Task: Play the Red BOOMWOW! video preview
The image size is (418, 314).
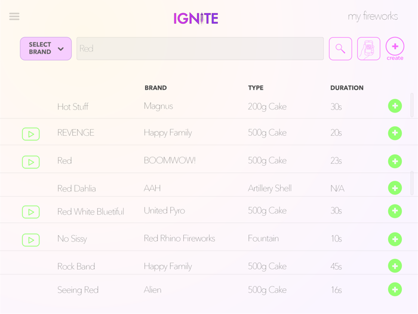Action: click(31, 162)
